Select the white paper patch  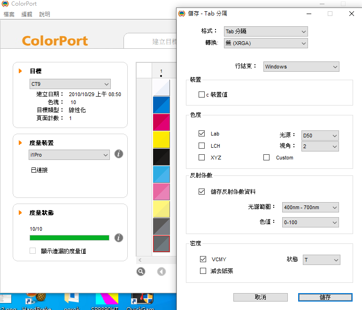(x=162, y=88)
